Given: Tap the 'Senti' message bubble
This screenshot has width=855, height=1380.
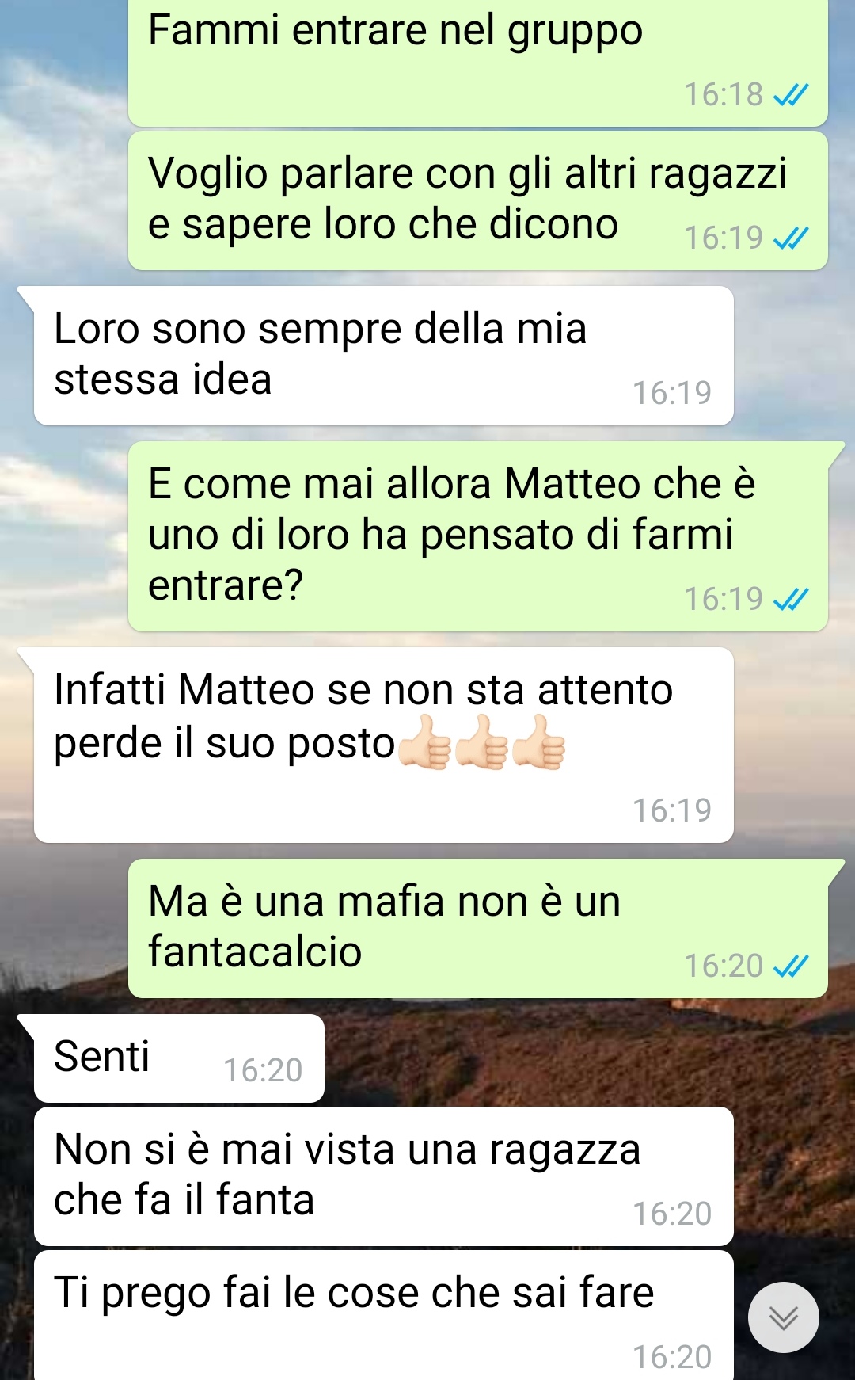Looking at the screenshot, I should click(x=179, y=1058).
